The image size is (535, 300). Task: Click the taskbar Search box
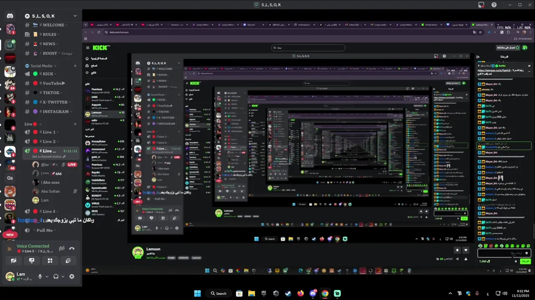(x=219, y=293)
